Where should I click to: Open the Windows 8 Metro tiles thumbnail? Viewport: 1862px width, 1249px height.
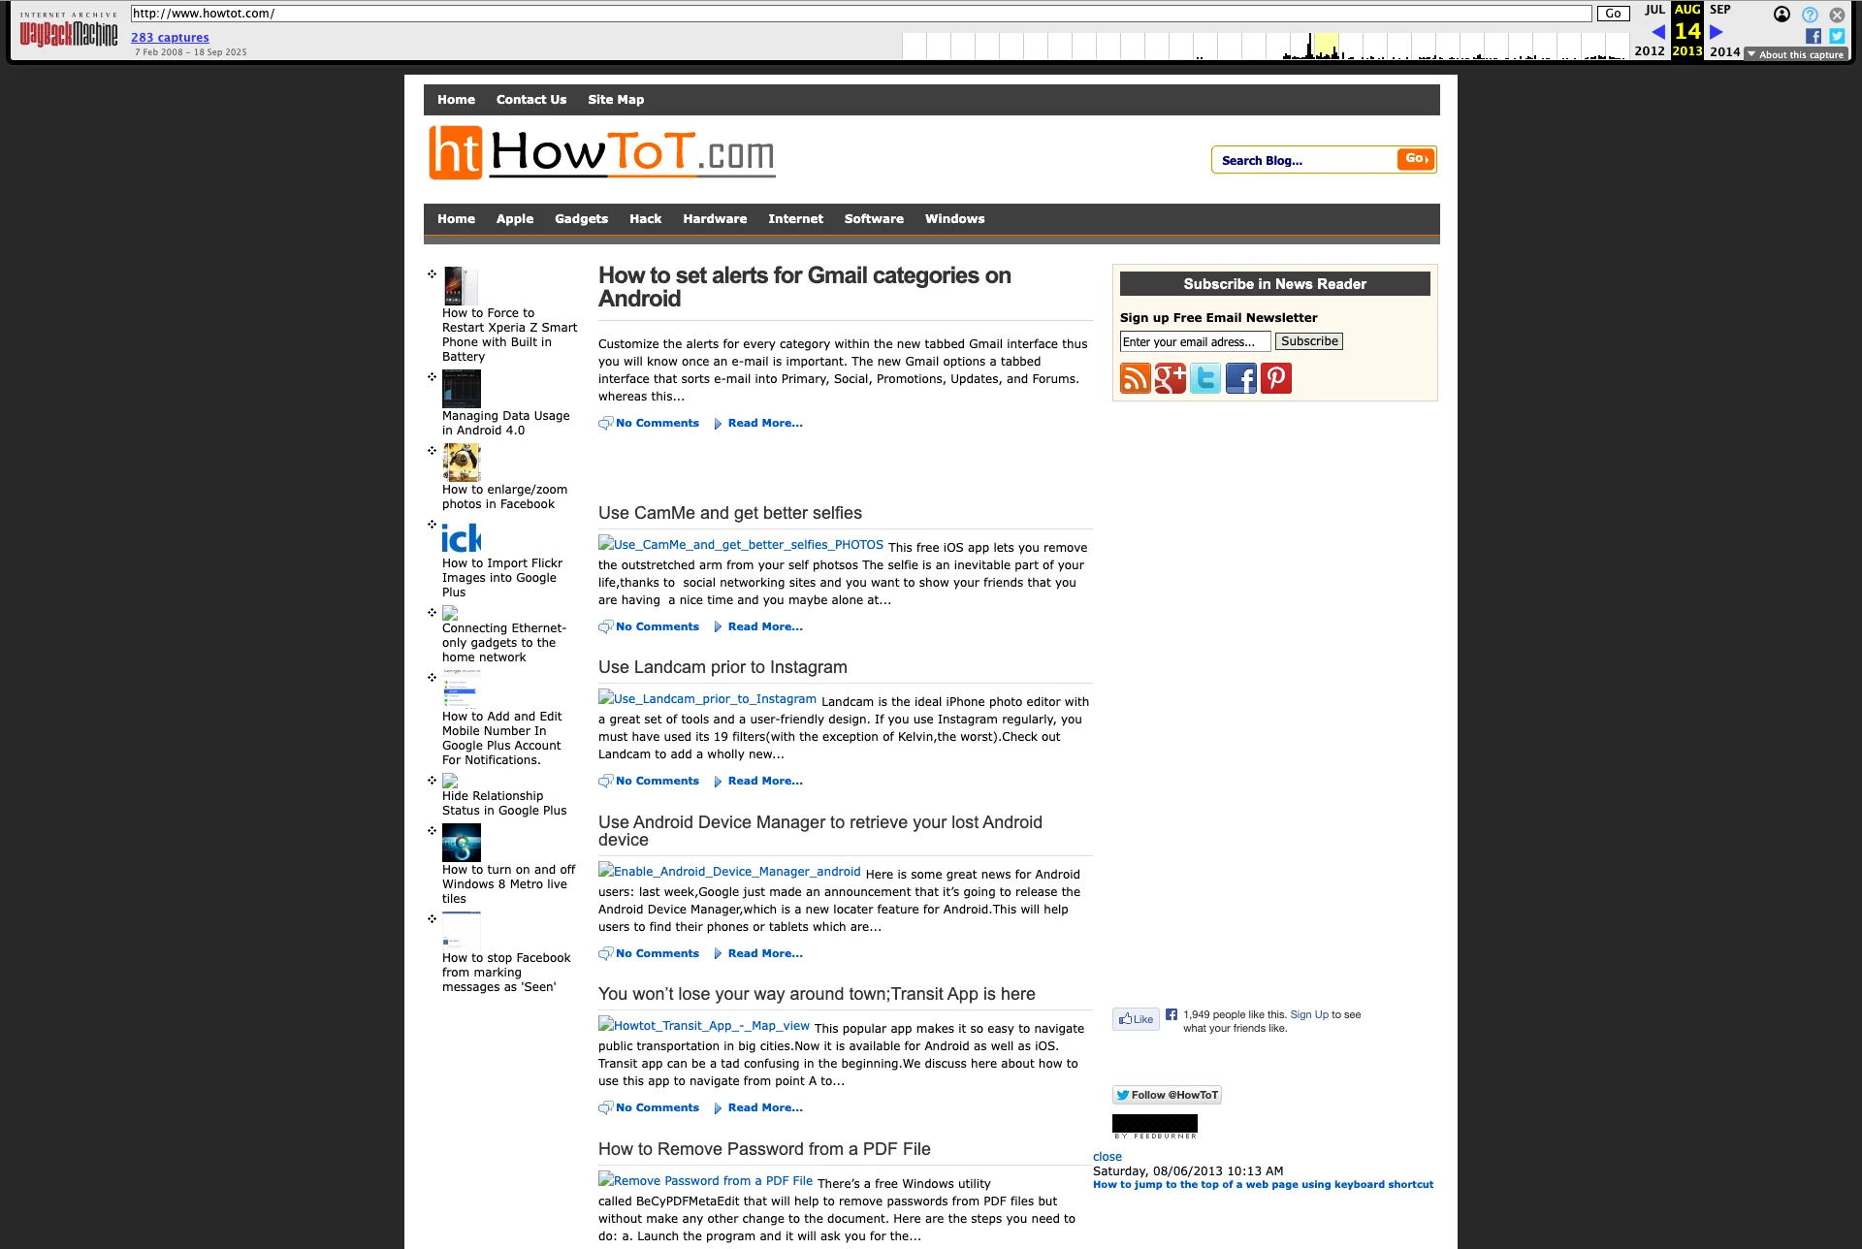click(461, 843)
